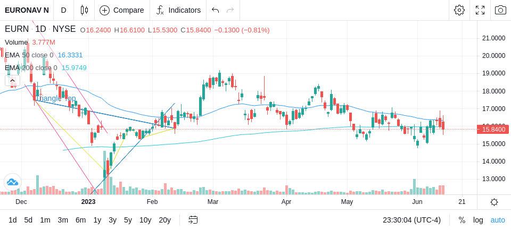Open the EURONAV N symbol search
511x230 pixels.
click(x=27, y=10)
